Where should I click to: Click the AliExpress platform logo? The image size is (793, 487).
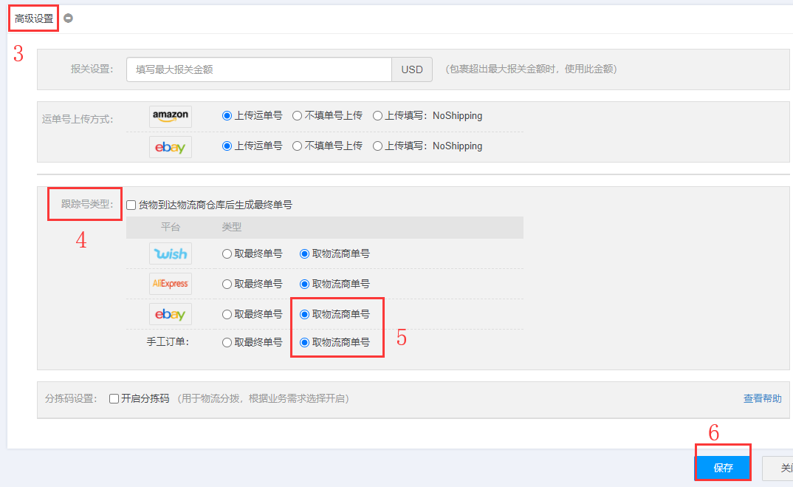(171, 284)
